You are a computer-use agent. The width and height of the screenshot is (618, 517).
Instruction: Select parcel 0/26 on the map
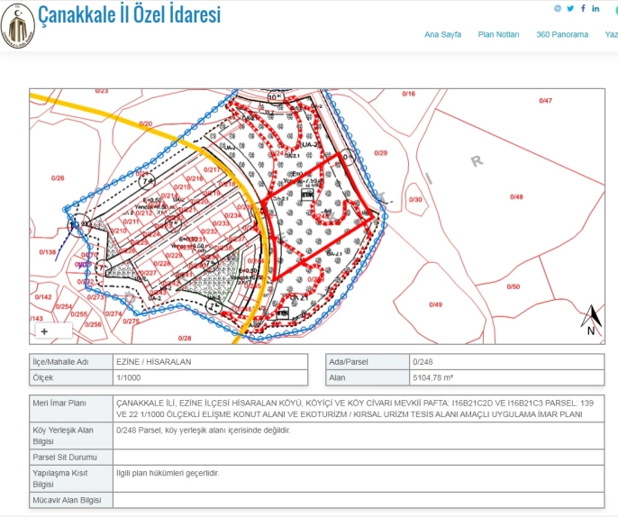tap(58, 178)
